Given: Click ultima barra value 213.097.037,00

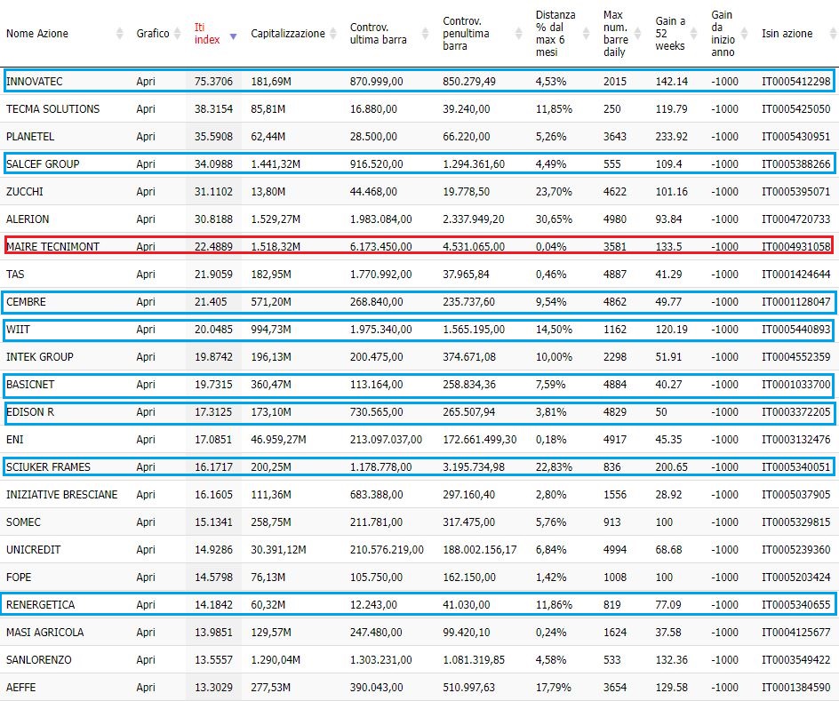Looking at the screenshot, I should click(x=386, y=440).
